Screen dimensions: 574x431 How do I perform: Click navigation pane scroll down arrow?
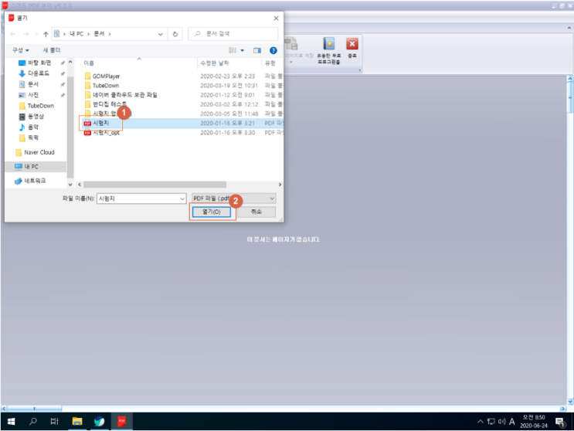click(x=70, y=185)
